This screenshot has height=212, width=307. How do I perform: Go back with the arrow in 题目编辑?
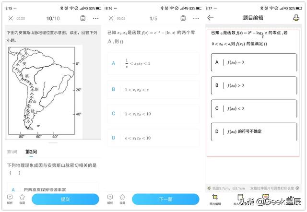(x=211, y=18)
